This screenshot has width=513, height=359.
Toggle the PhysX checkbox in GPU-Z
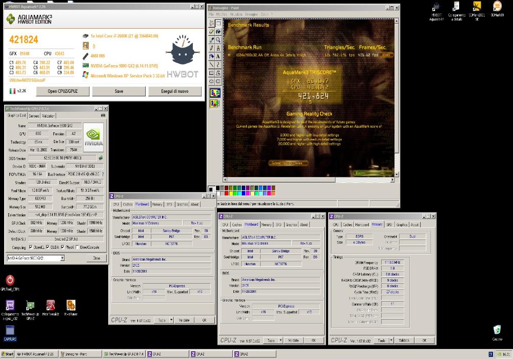[x=63, y=248]
